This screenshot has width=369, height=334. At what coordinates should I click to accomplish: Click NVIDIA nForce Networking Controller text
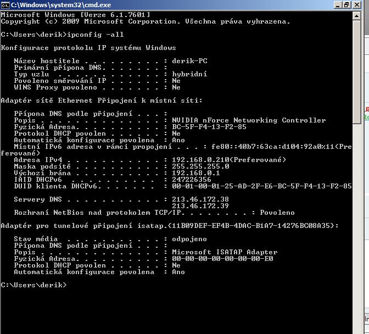click(x=249, y=120)
